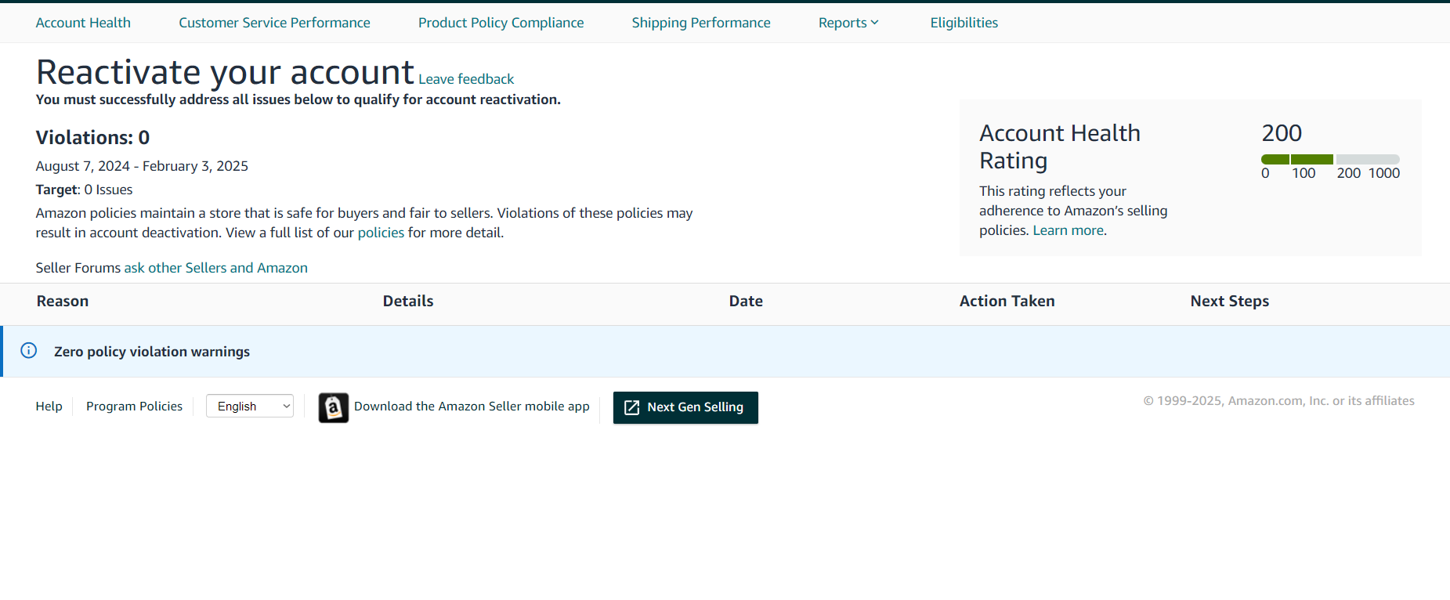Image resolution: width=1450 pixels, height=600 pixels.
Task: Open the policies link in description
Action: pyautogui.click(x=381, y=233)
